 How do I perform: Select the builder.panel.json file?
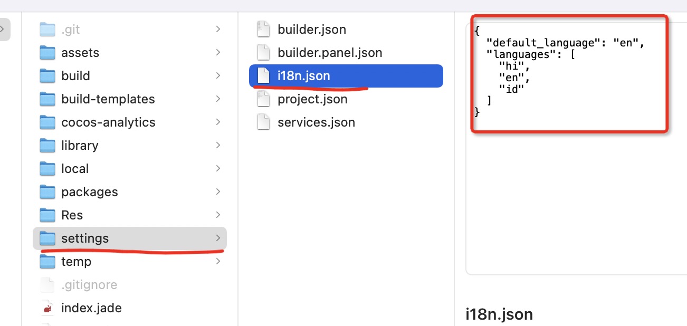coord(330,53)
